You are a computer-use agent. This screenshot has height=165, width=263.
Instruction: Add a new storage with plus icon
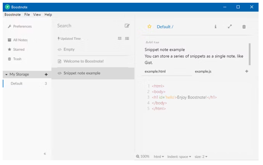(46, 74)
